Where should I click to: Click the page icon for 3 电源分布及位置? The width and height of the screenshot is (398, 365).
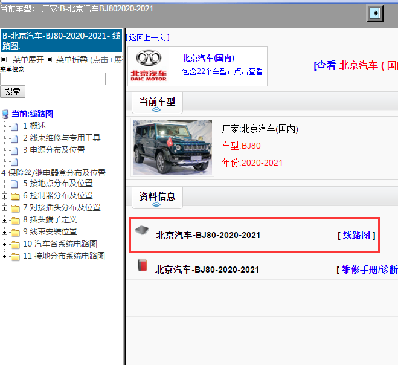point(14,150)
